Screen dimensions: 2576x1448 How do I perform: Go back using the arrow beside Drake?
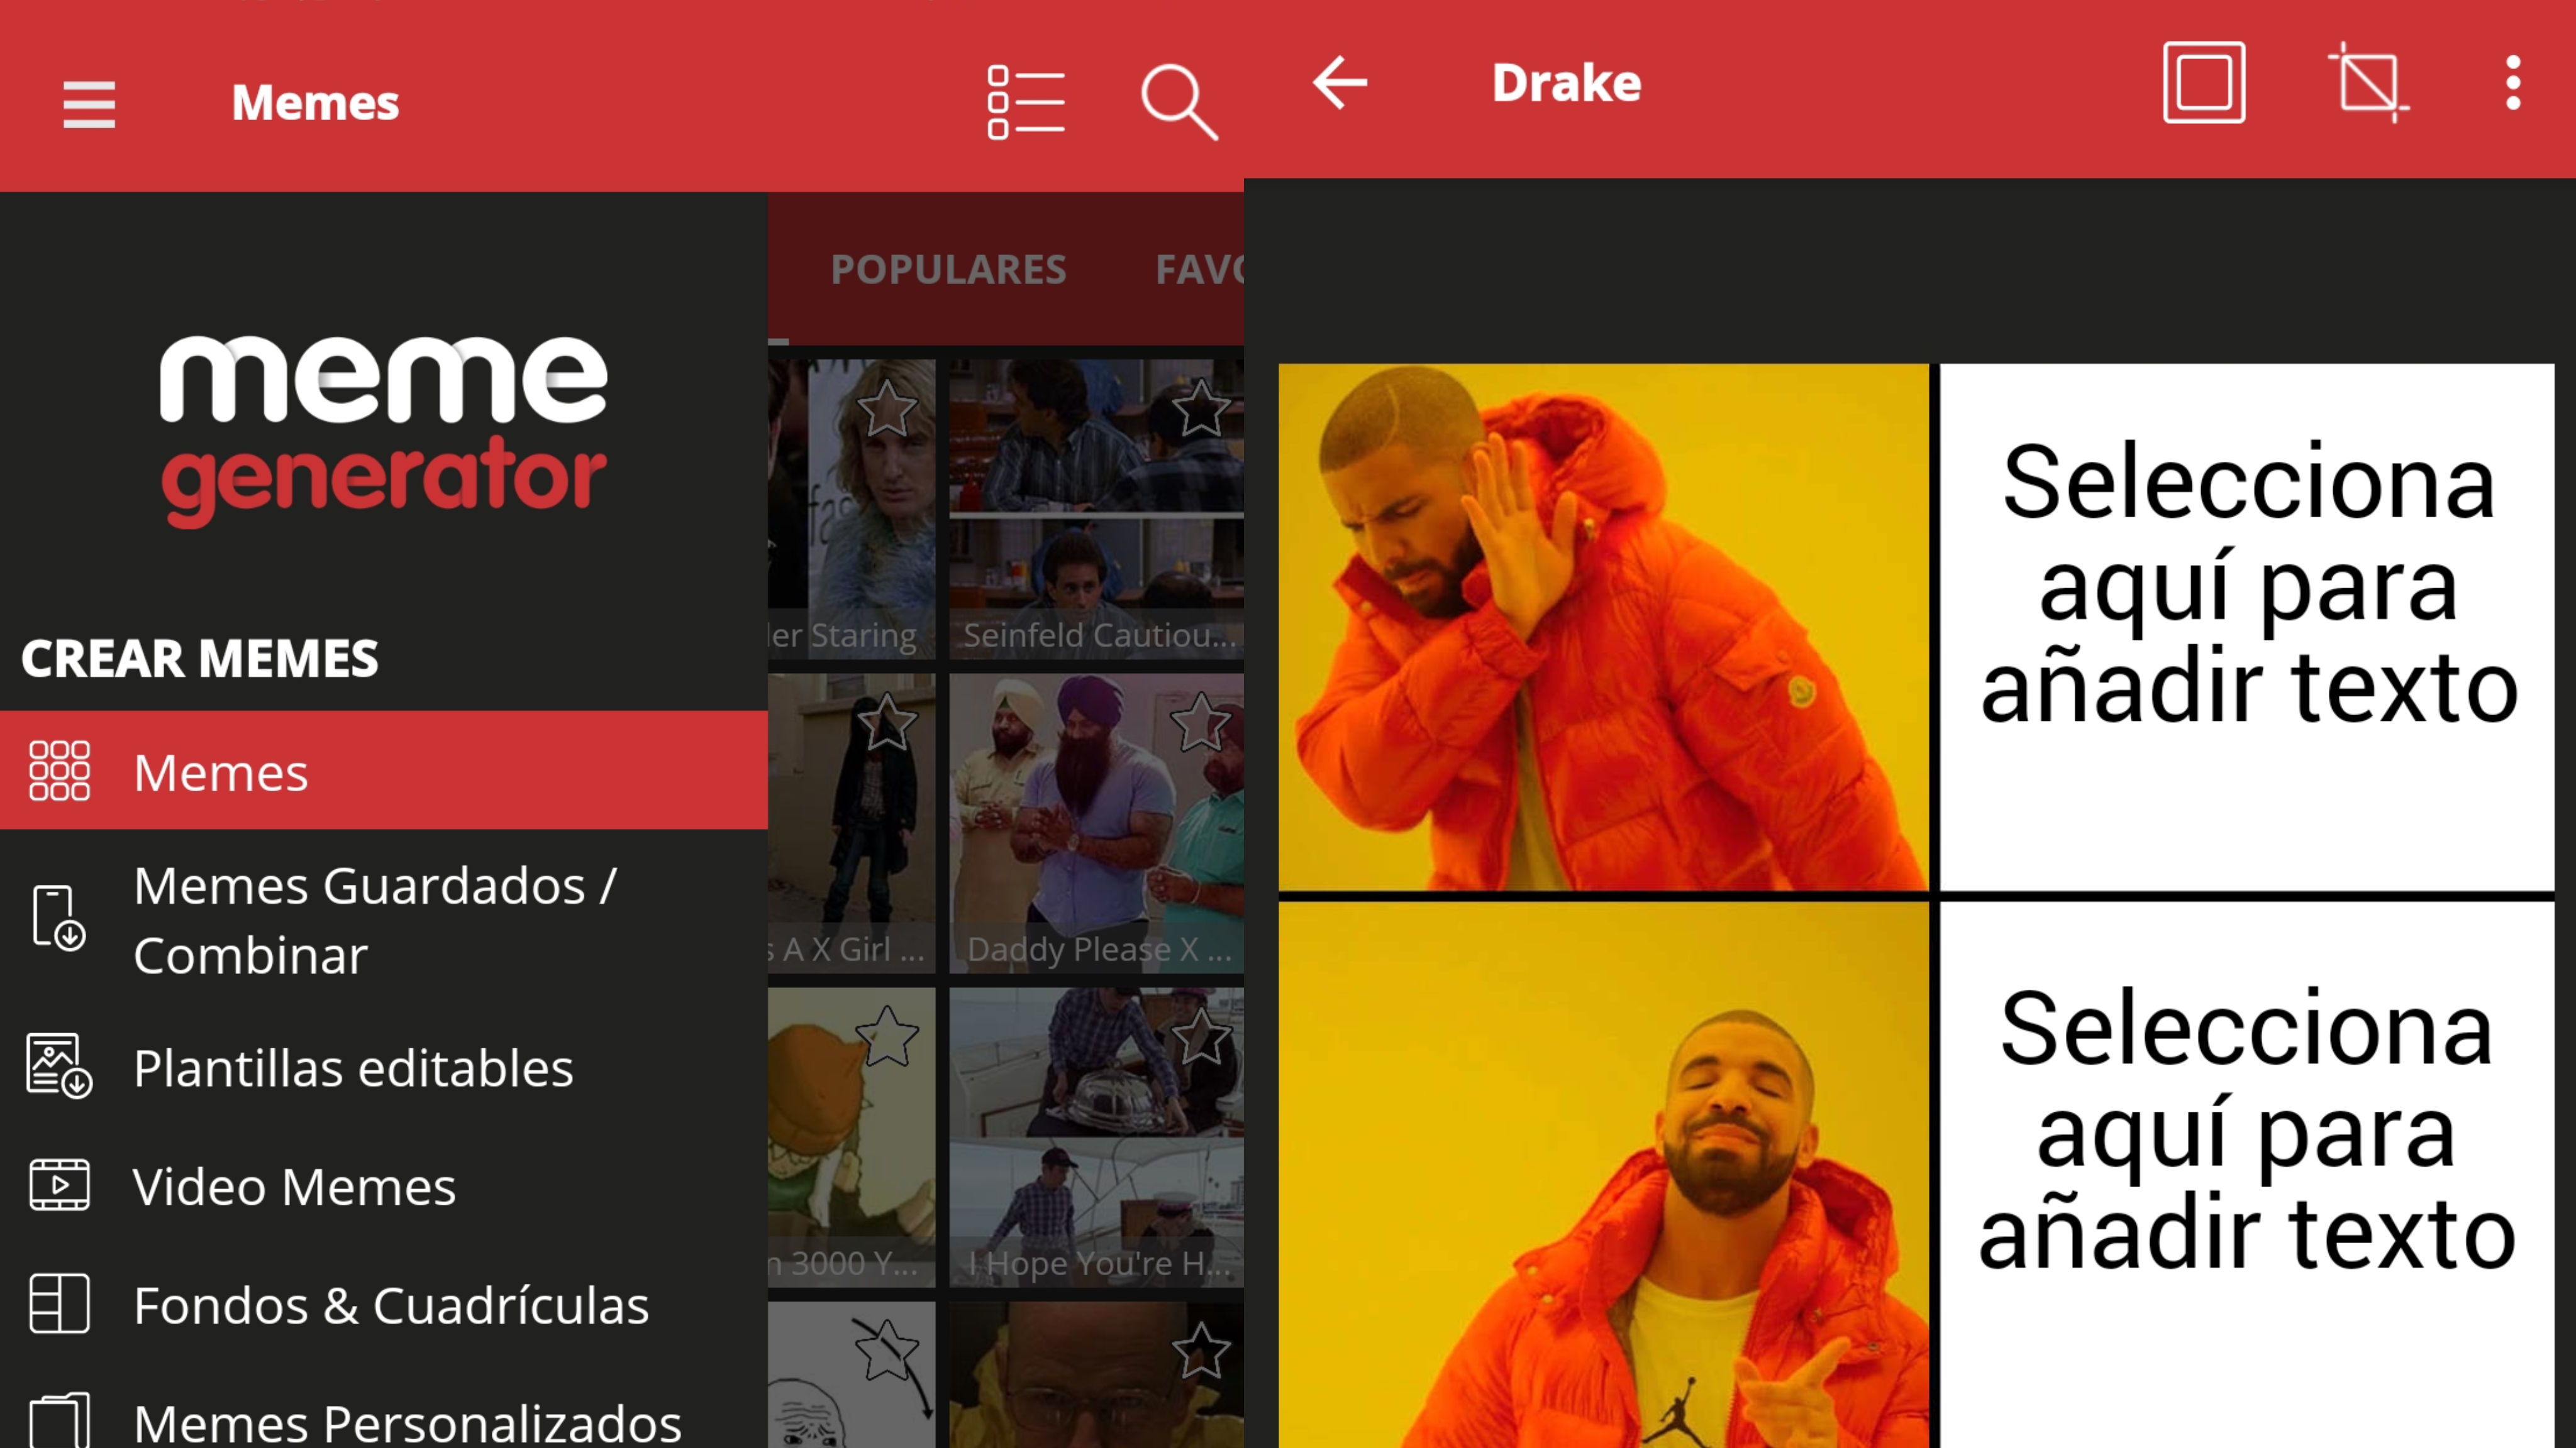[1340, 83]
